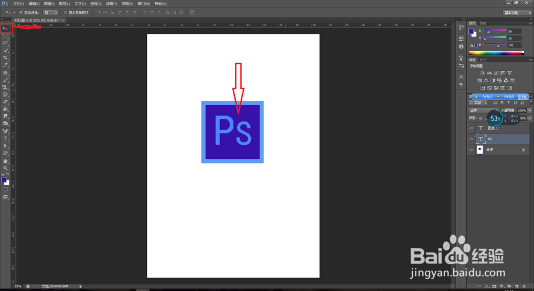The height and width of the screenshot is (291, 534).
Task: Change screen mode from the toolbar
Action: pos(5,197)
